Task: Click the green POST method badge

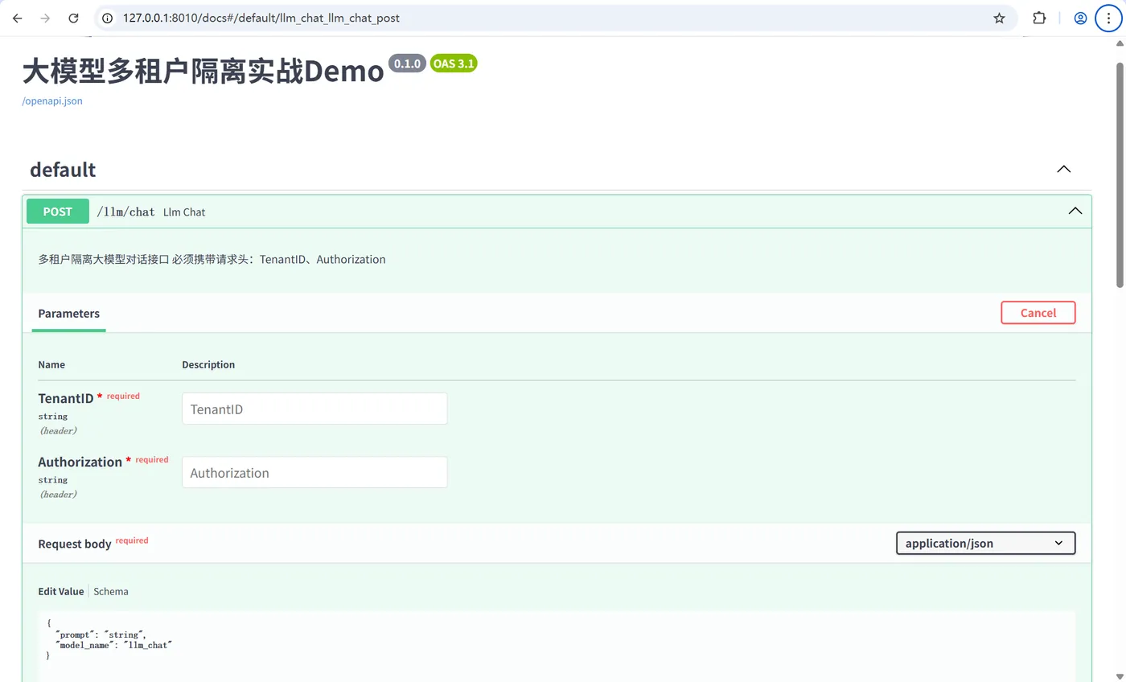Action: [58, 212]
